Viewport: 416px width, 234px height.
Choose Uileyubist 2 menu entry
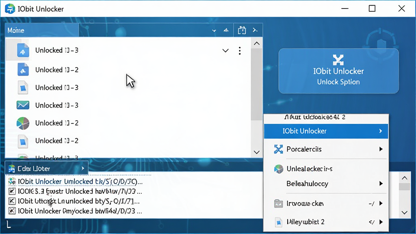coord(326,222)
